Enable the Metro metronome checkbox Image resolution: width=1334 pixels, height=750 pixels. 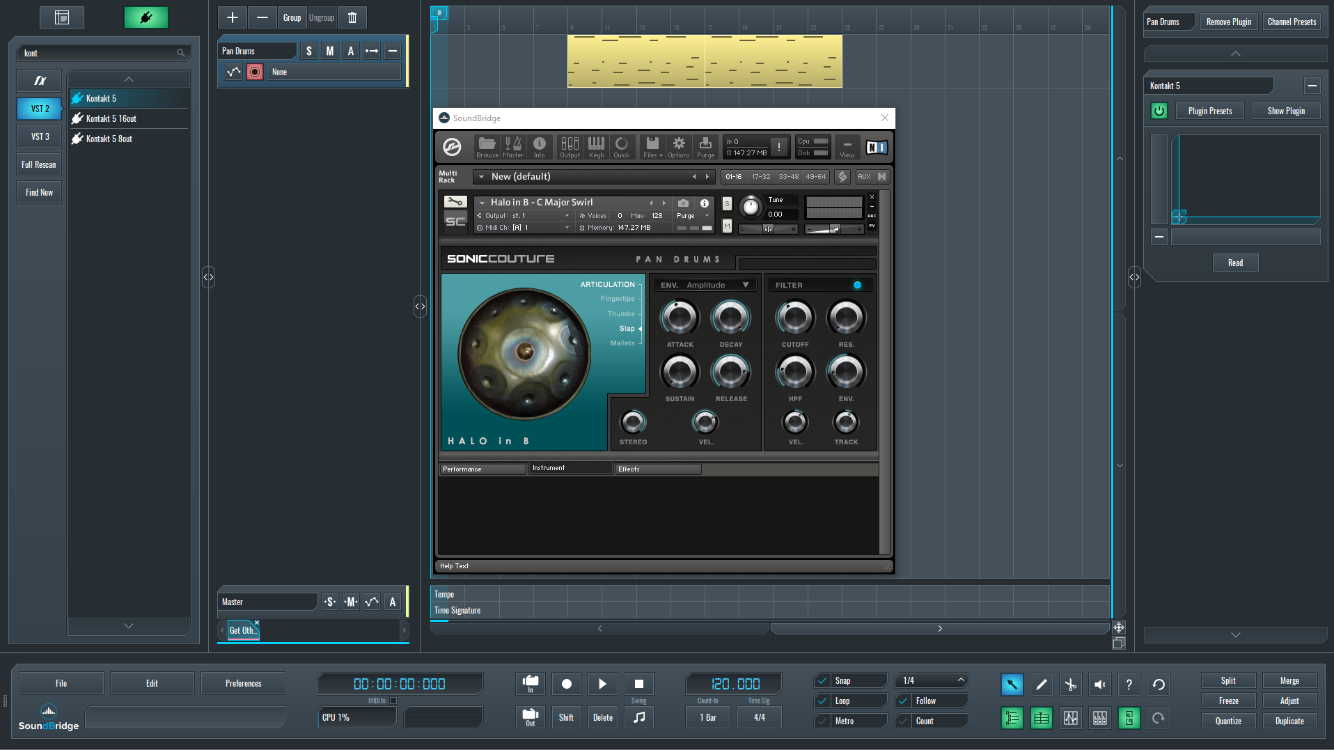click(823, 721)
